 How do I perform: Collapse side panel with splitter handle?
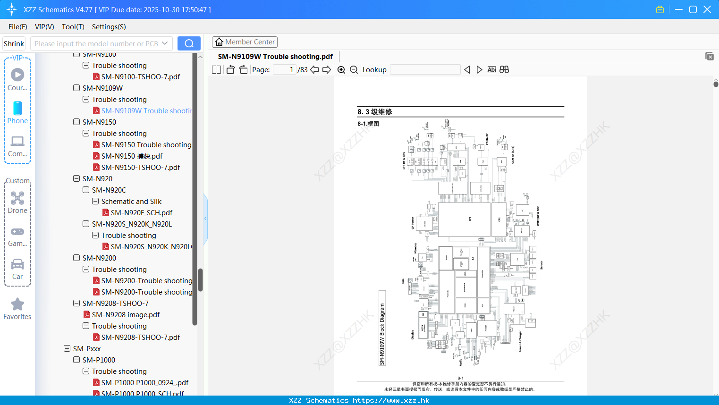tap(205, 219)
